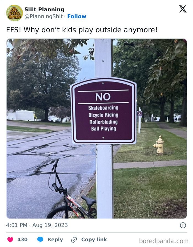Open the tweet photo of the NO sign

(x=96, y=128)
